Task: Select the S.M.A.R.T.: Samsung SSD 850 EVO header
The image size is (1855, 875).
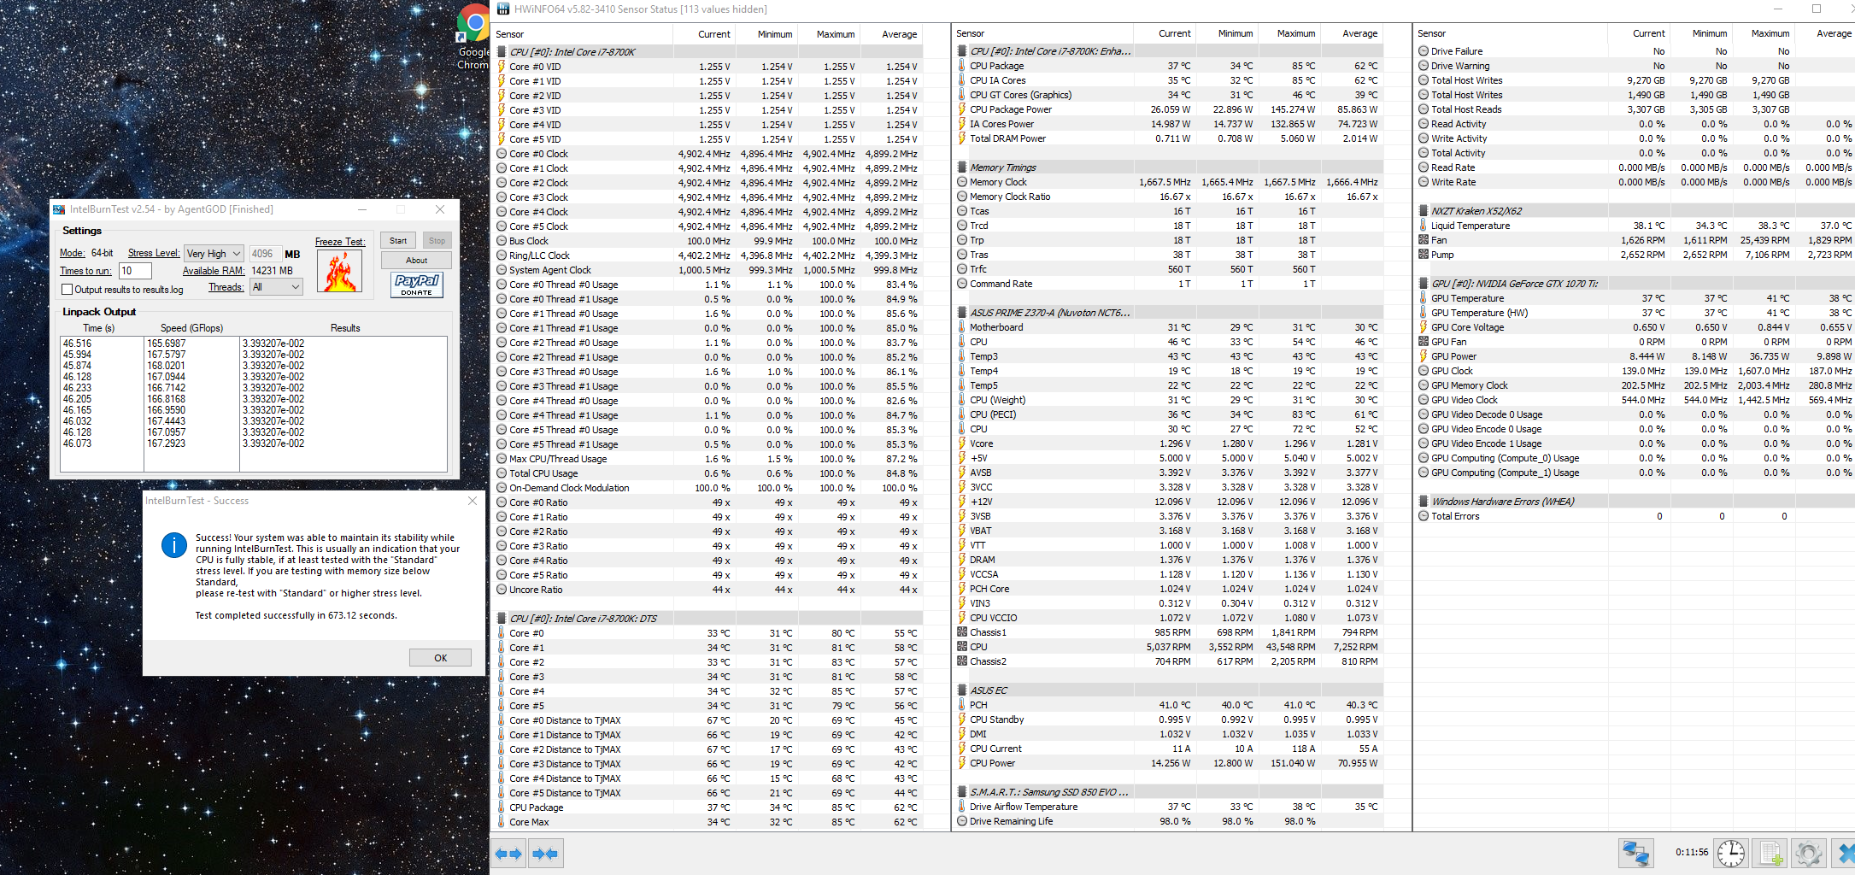Action: coord(1169,792)
